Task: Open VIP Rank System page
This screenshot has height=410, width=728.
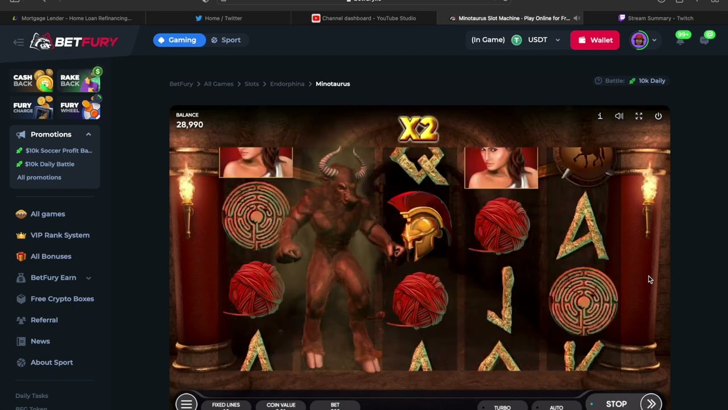Action: pyautogui.click(x=60, y=235)
